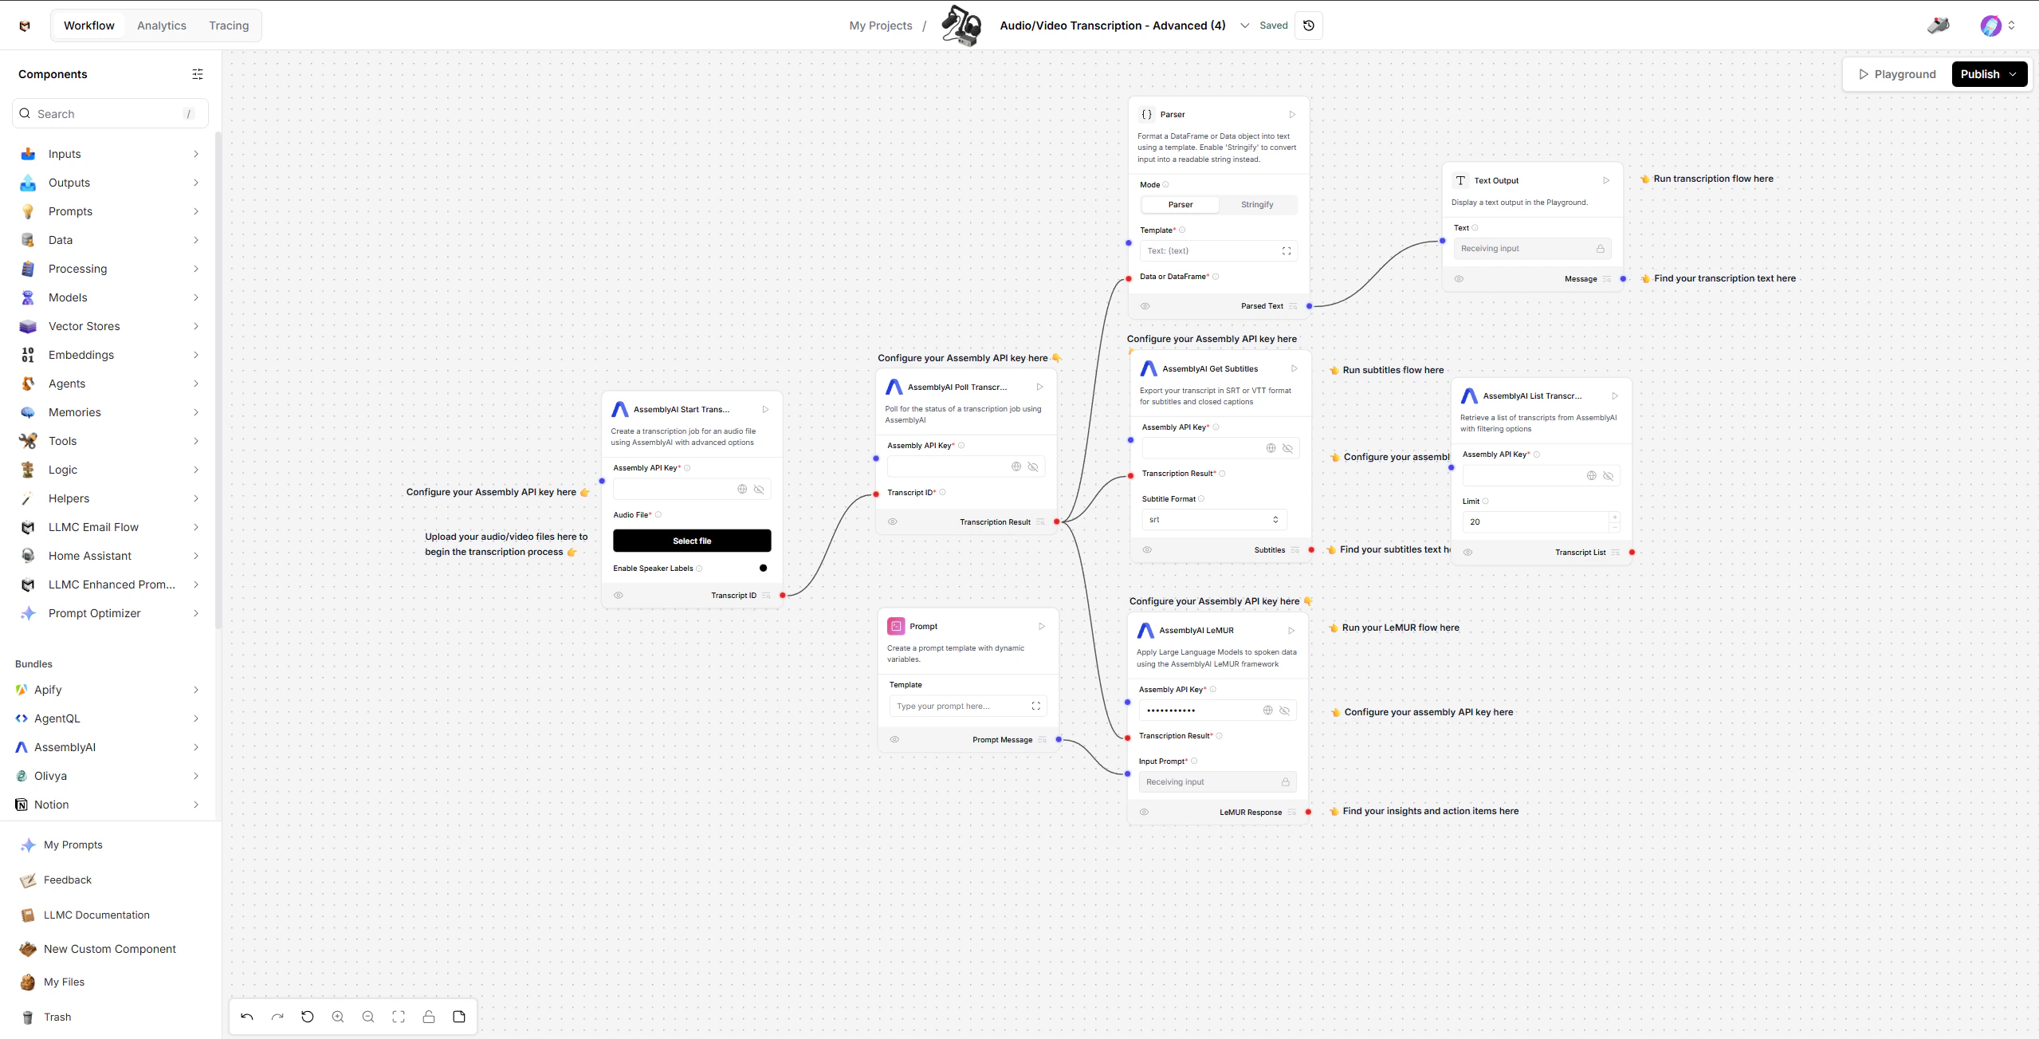Toggle eye icon on Text Output node
Image resolution: width=2039 pixels, height=1039 pixels.
tap(1459, 279)
